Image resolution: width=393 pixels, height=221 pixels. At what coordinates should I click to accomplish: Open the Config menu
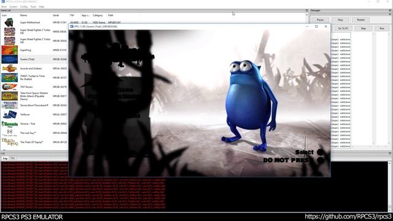tap(23, 7)
